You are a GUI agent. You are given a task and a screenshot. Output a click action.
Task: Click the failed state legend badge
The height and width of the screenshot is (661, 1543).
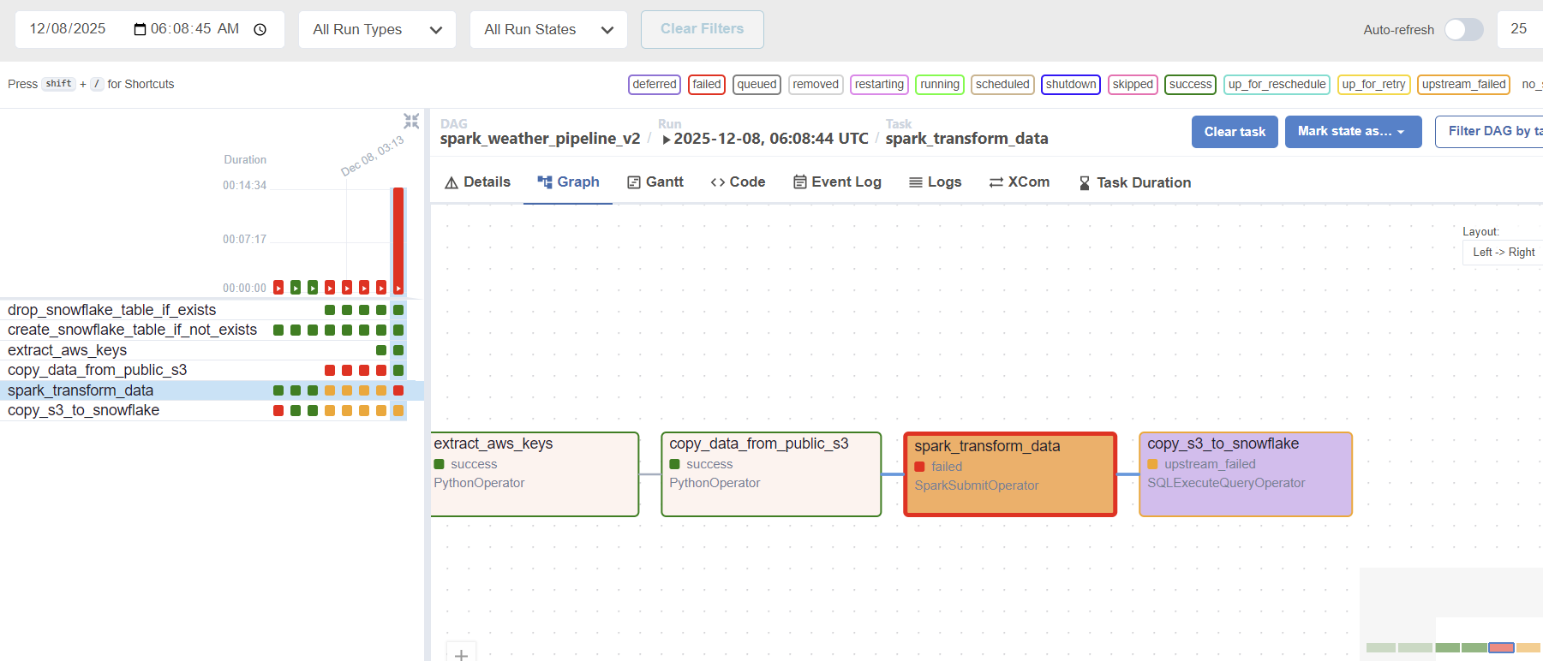coord(707,85)
